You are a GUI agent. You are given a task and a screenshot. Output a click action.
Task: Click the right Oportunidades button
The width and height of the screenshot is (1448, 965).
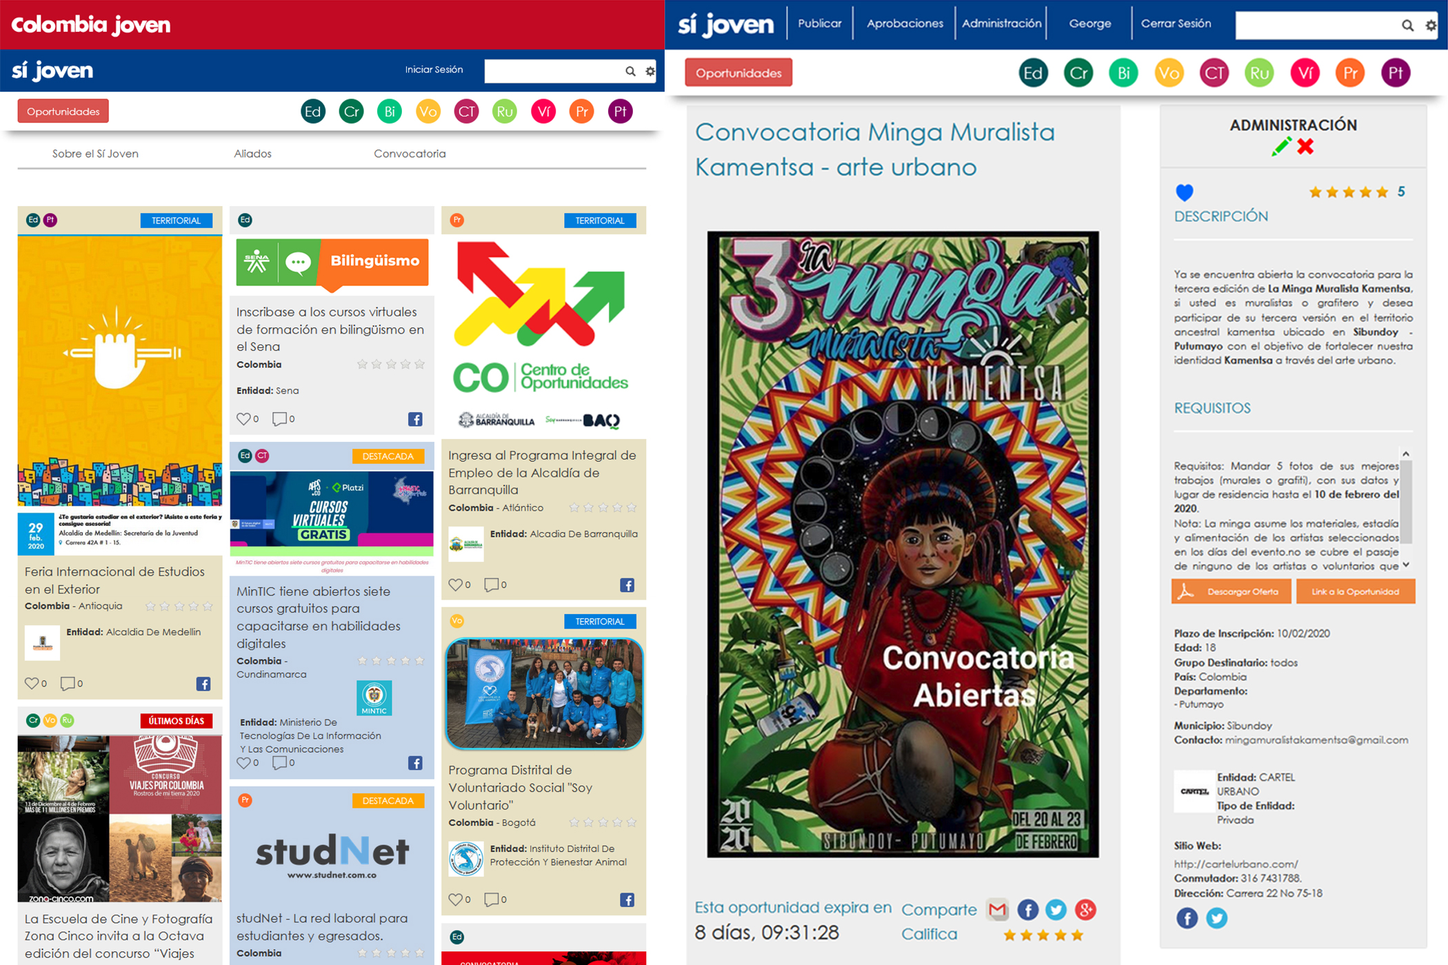point(738,73)
